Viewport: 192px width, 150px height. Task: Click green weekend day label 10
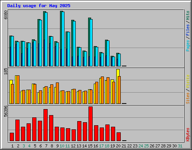pos(62,146)
